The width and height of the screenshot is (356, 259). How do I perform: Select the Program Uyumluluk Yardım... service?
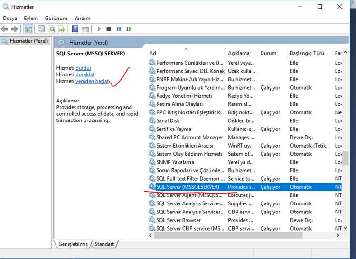point(190,88)
